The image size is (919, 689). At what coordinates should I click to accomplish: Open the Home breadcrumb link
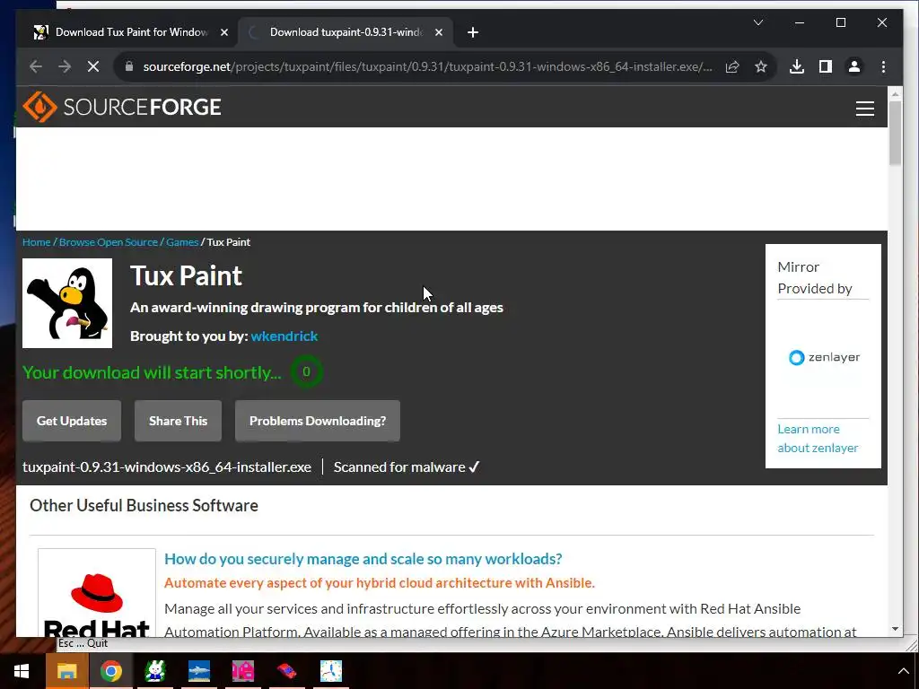click(36, 242)
